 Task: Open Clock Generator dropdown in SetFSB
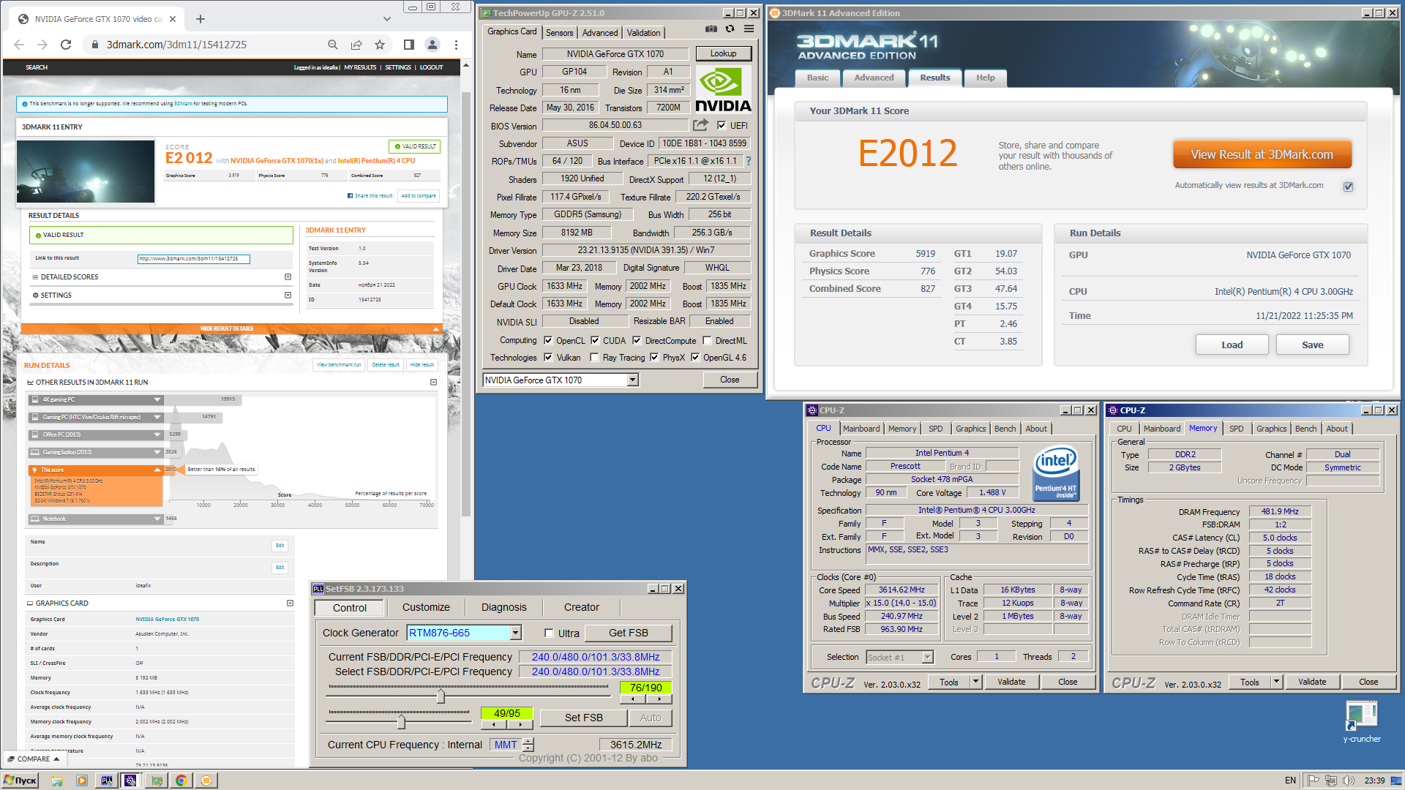tap(516, 633)
